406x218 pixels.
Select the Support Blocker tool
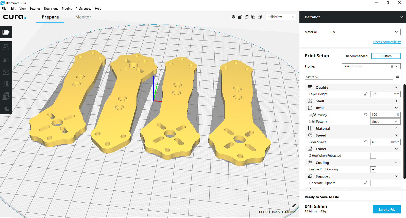[6, 108]
